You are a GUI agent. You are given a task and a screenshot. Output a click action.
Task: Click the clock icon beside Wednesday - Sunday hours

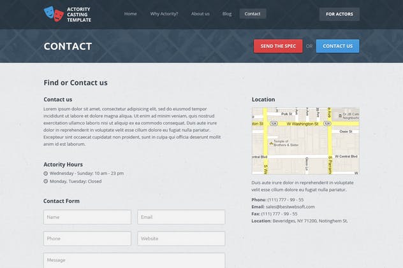[x=46, y=173]
